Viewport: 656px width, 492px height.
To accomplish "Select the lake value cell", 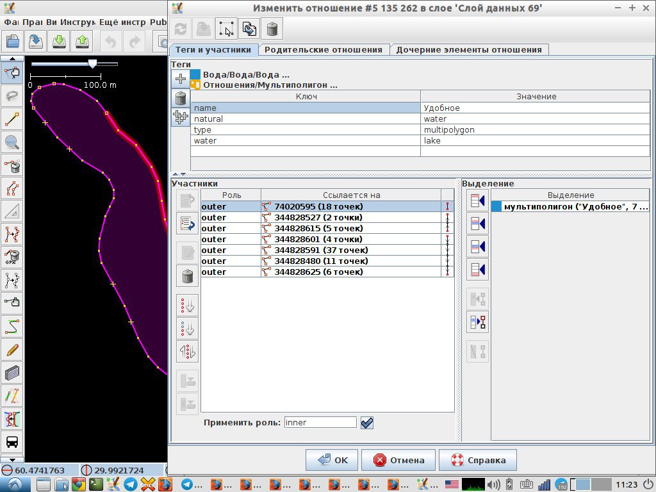I will click(536, 140).
